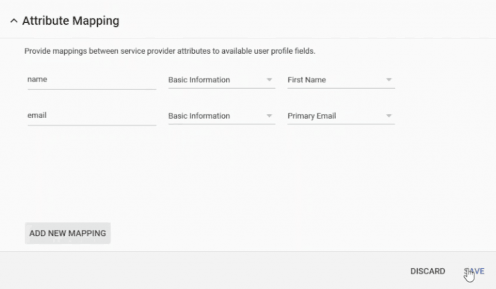496x289 pixels.
Task: Save the attribute mapping settings
Action: click(x=474, y=271)
